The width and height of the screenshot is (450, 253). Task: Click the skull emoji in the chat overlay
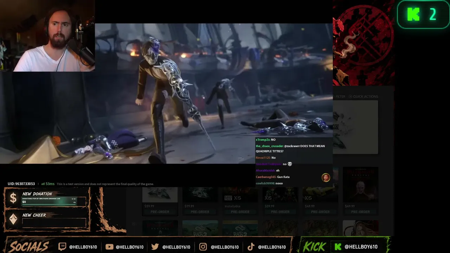point(290,164)
